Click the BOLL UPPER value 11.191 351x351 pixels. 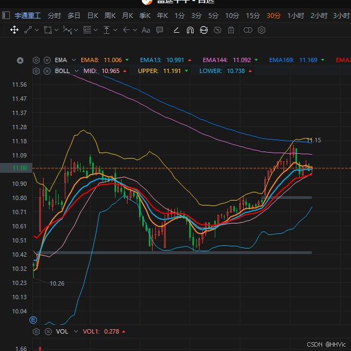(x=172, y=71)
